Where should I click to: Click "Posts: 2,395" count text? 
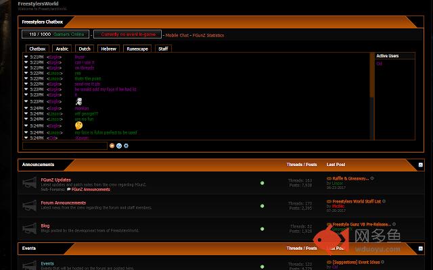click(300, 209)
